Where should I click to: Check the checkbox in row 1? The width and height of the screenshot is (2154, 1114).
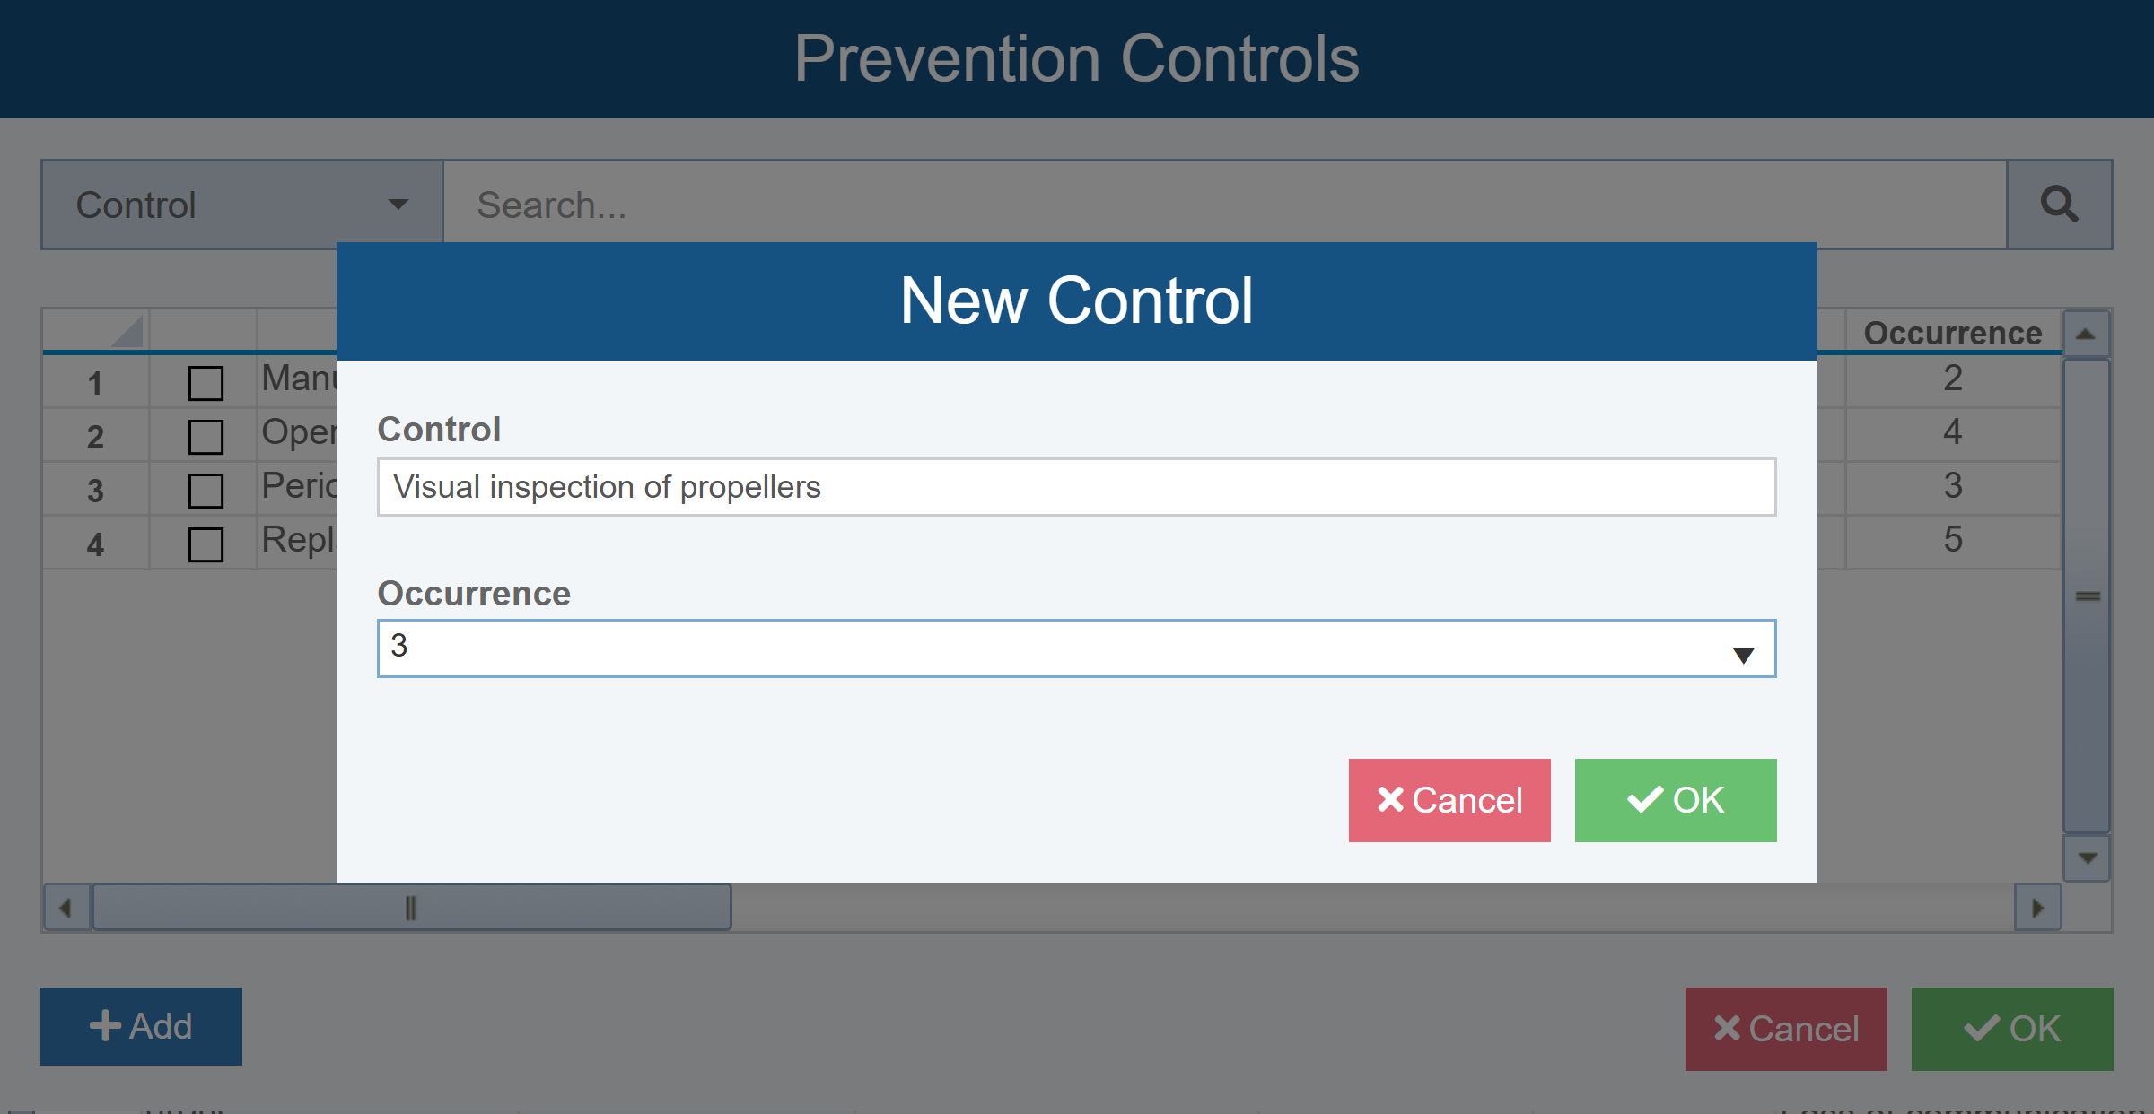[x=206, y=383]
